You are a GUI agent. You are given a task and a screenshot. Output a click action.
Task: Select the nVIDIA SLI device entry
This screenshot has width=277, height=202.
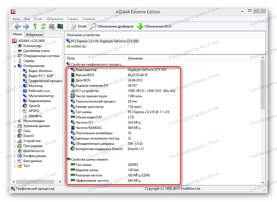[x=78, y=46]
